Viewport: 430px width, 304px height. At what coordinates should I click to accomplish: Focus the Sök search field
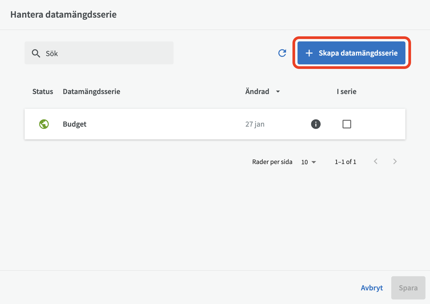[107, 53]
